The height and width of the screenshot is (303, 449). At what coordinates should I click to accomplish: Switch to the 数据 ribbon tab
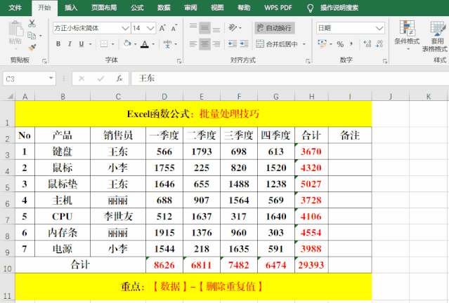164,8
